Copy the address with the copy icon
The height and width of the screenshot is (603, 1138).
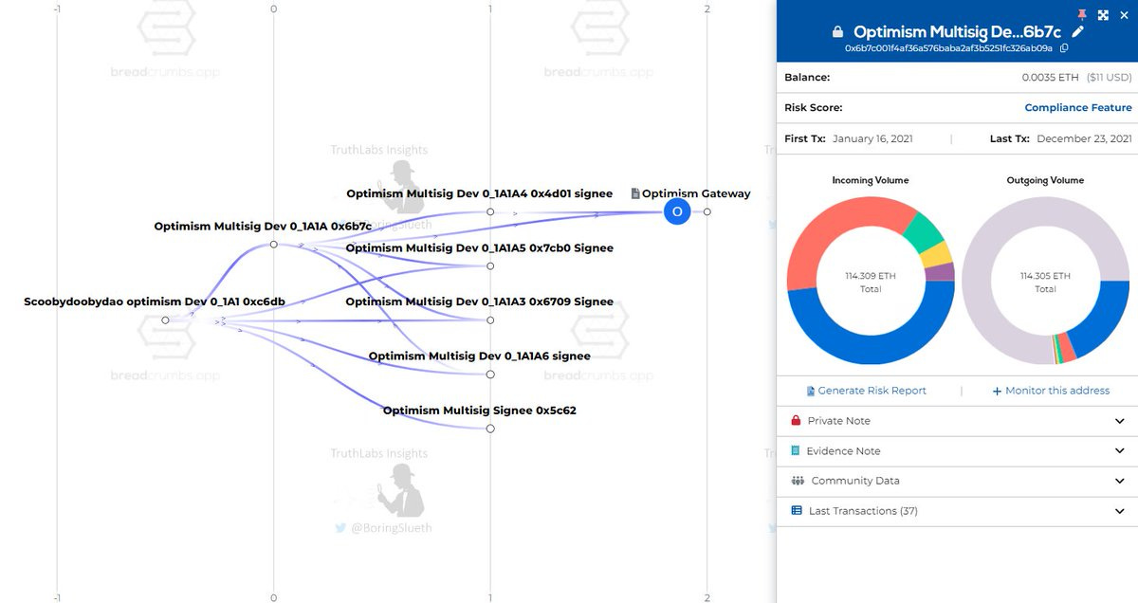pyautogui.click(x=1063, y=48)
